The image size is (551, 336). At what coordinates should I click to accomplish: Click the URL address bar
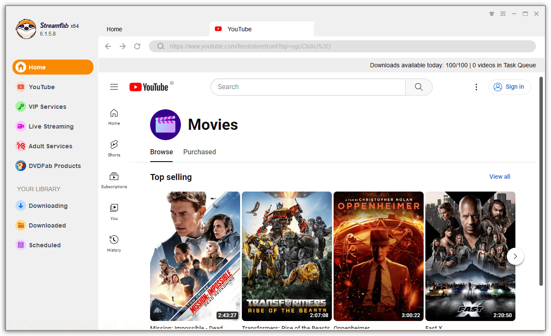[342, 46]
